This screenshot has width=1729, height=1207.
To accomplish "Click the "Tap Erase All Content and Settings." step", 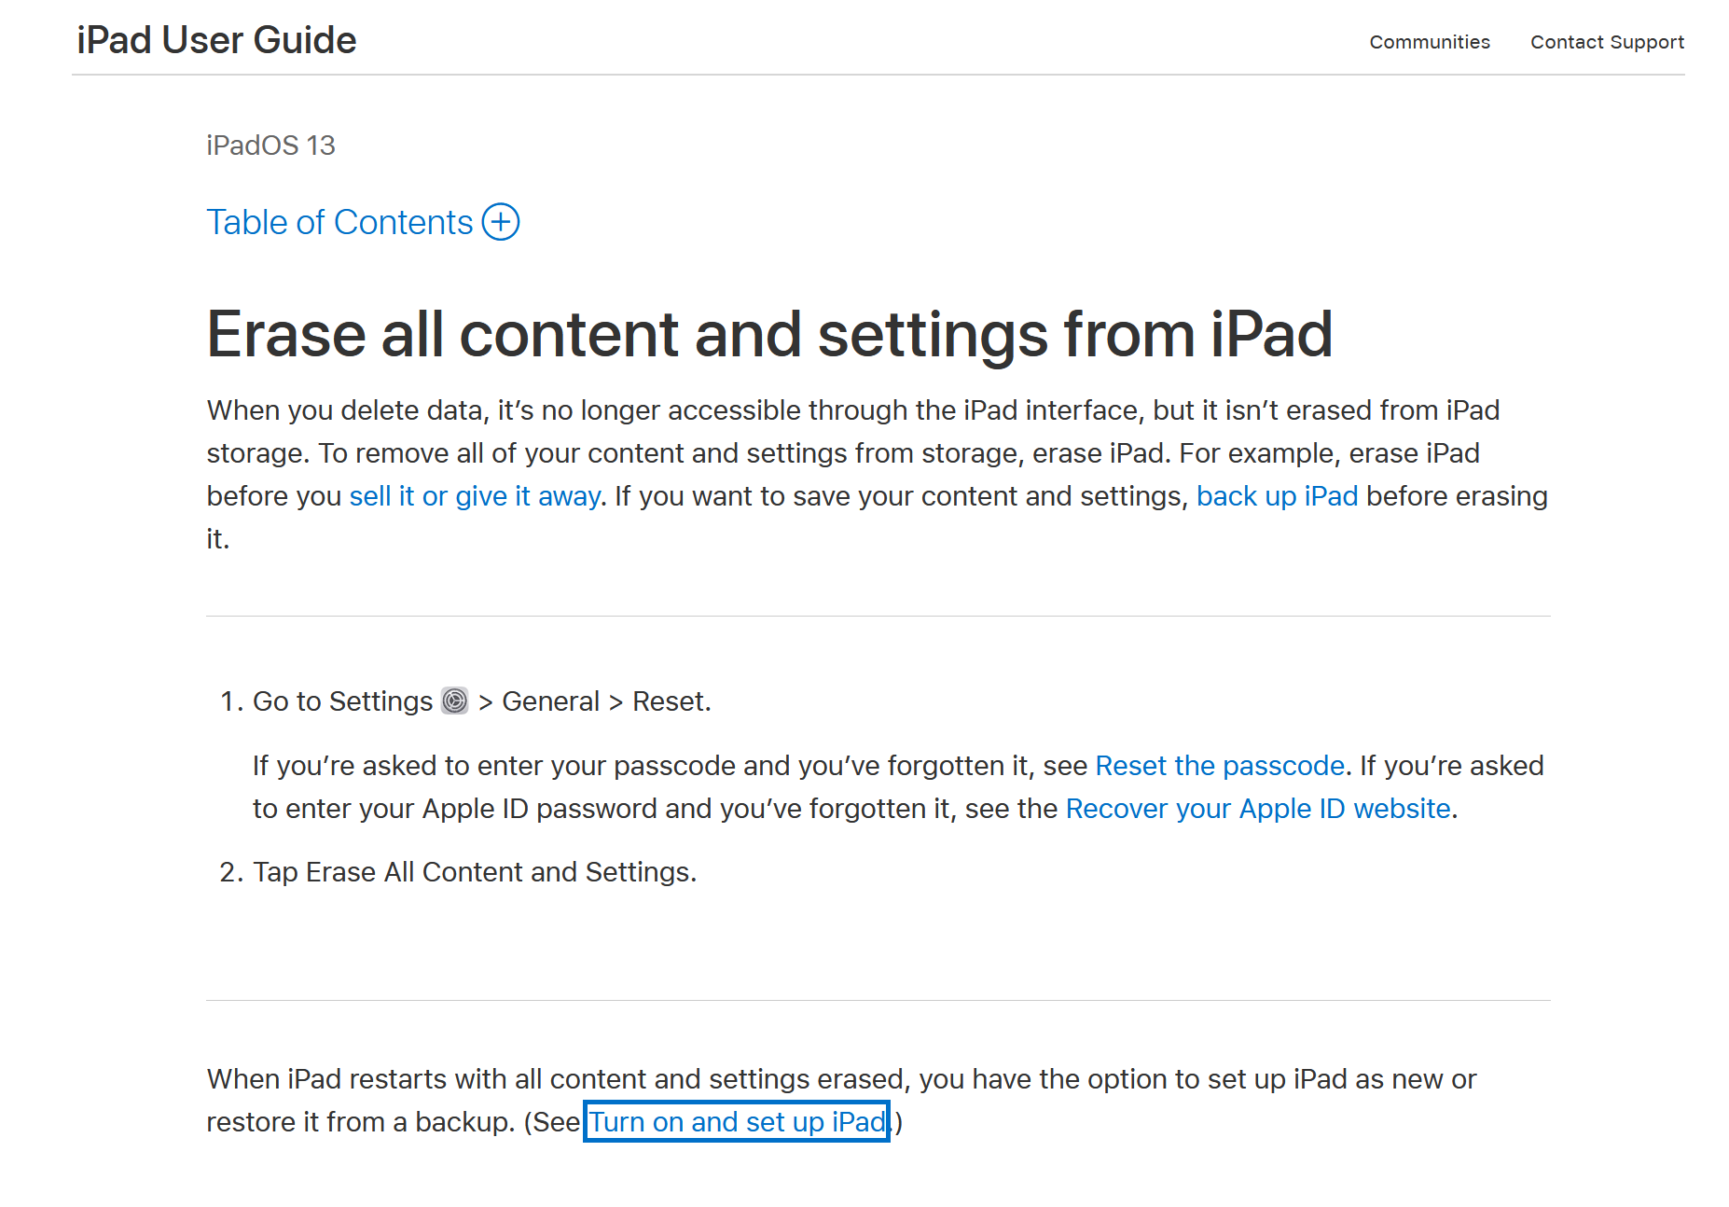I will point(475,872).
